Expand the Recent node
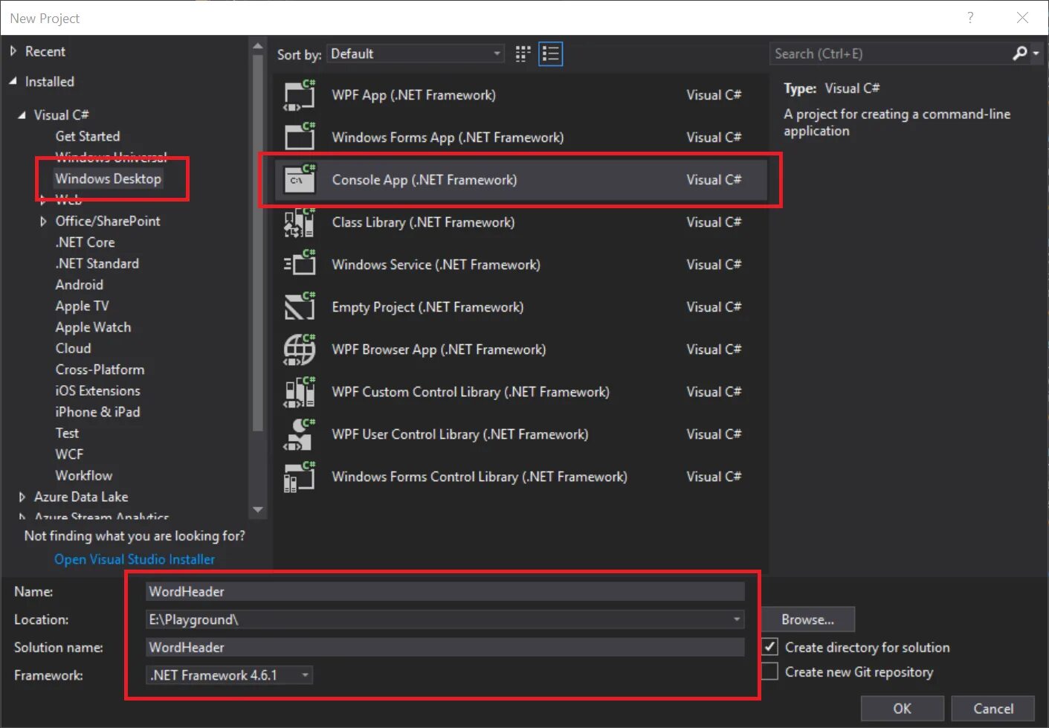The height and width of the screenshot is (728, 1049). pos(13,51)
